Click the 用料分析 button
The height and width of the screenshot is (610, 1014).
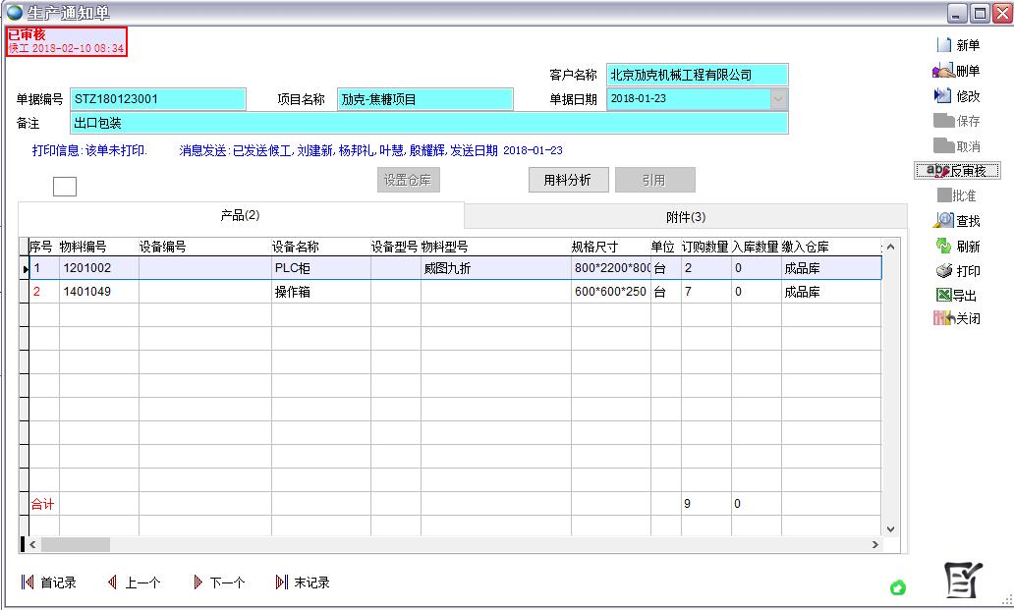point(568,180)
